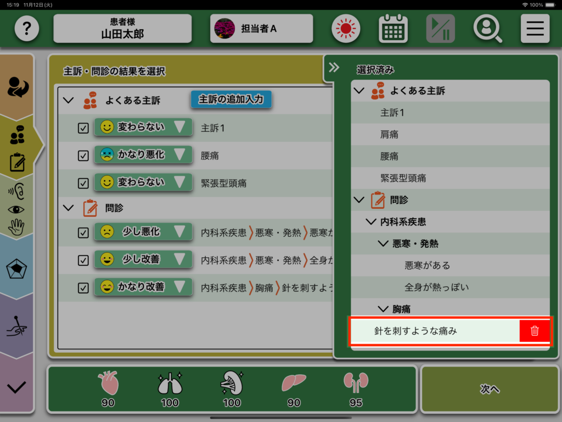Open the かなり悪化 status dropdown
The height and width of the screenshot is (422, 562).
click(x=143, y=154)
